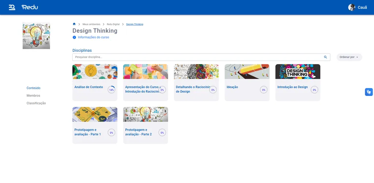Open the Conteúdo tab
374x183 pixels.
[x=34, y=88]
